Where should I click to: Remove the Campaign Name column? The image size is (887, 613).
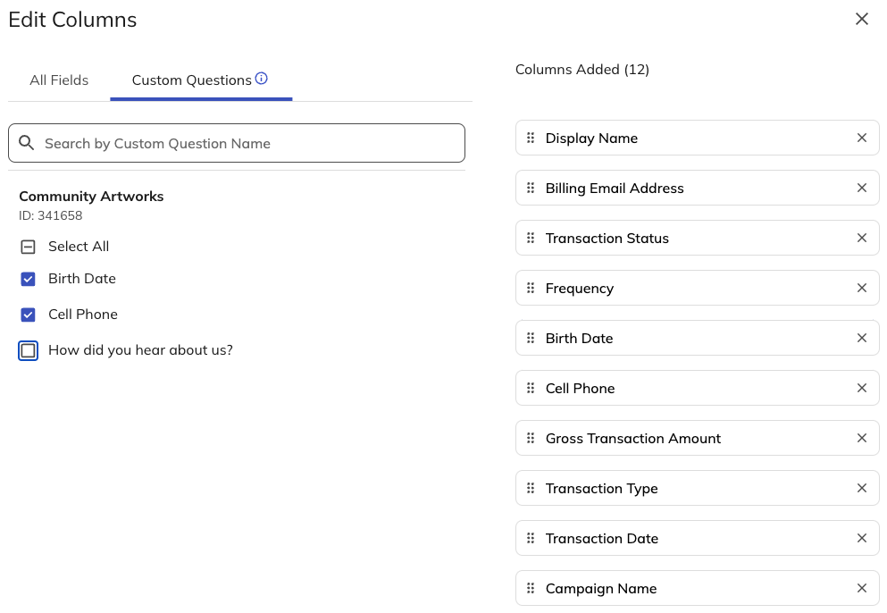[862, 588]
